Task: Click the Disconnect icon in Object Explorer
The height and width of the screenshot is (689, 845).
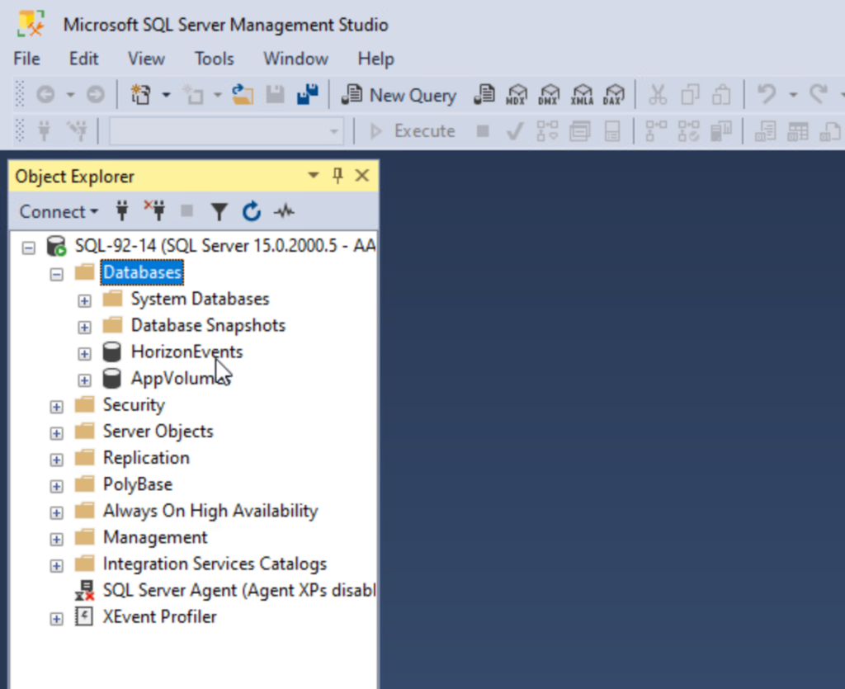Action: pyautogui.click(x=154, y=212)
